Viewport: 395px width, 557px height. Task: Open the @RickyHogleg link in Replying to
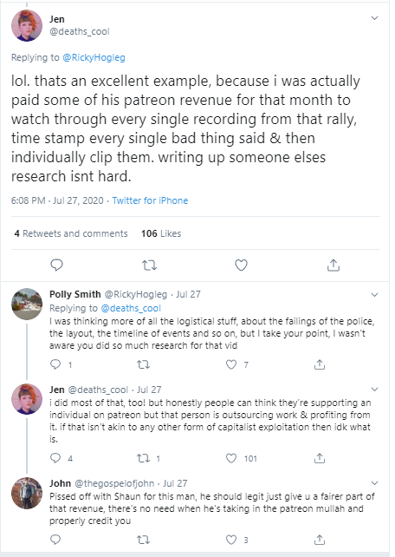(94, 57)
